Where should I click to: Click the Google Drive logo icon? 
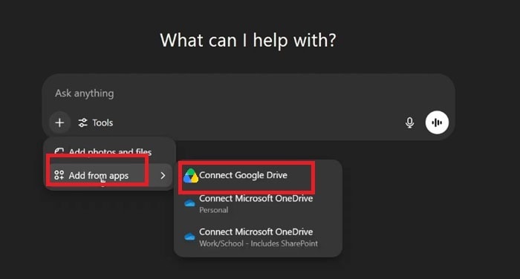coord(191,176)
